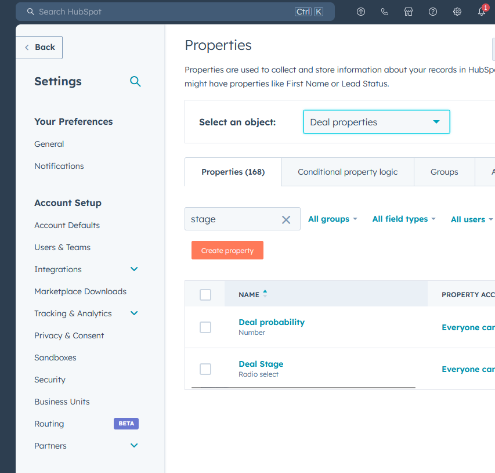Screen dimensions: 495x473
Task: Open the Calling tool from the top bar
Action: coord(384,11)
